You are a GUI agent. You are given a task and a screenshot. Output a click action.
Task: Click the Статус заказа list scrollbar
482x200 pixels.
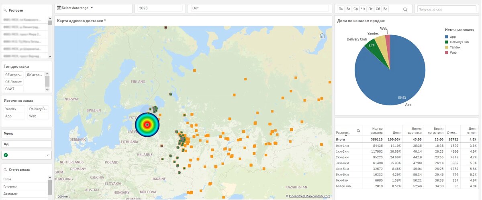(50, 188)
